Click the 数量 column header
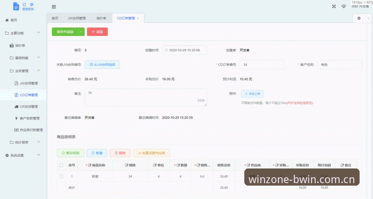Image resolution: width=373 pixels, height=199 pixels. click(181, 165)
